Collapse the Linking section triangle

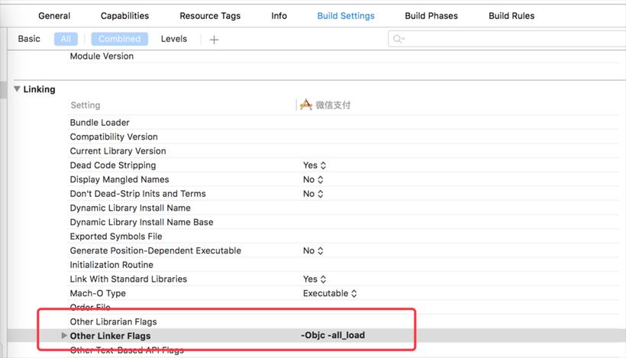[x=17, y=89]
